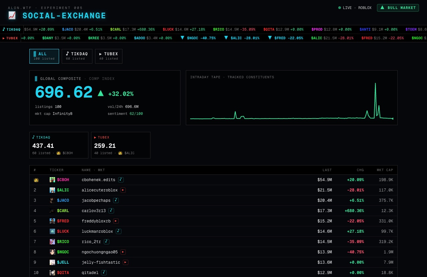
Task: Click the $JELL avatar in the table
Action: click(52, 262)
